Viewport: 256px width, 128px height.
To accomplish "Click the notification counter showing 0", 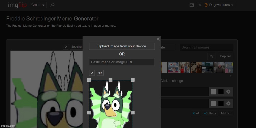I will (x=200, y=5).
